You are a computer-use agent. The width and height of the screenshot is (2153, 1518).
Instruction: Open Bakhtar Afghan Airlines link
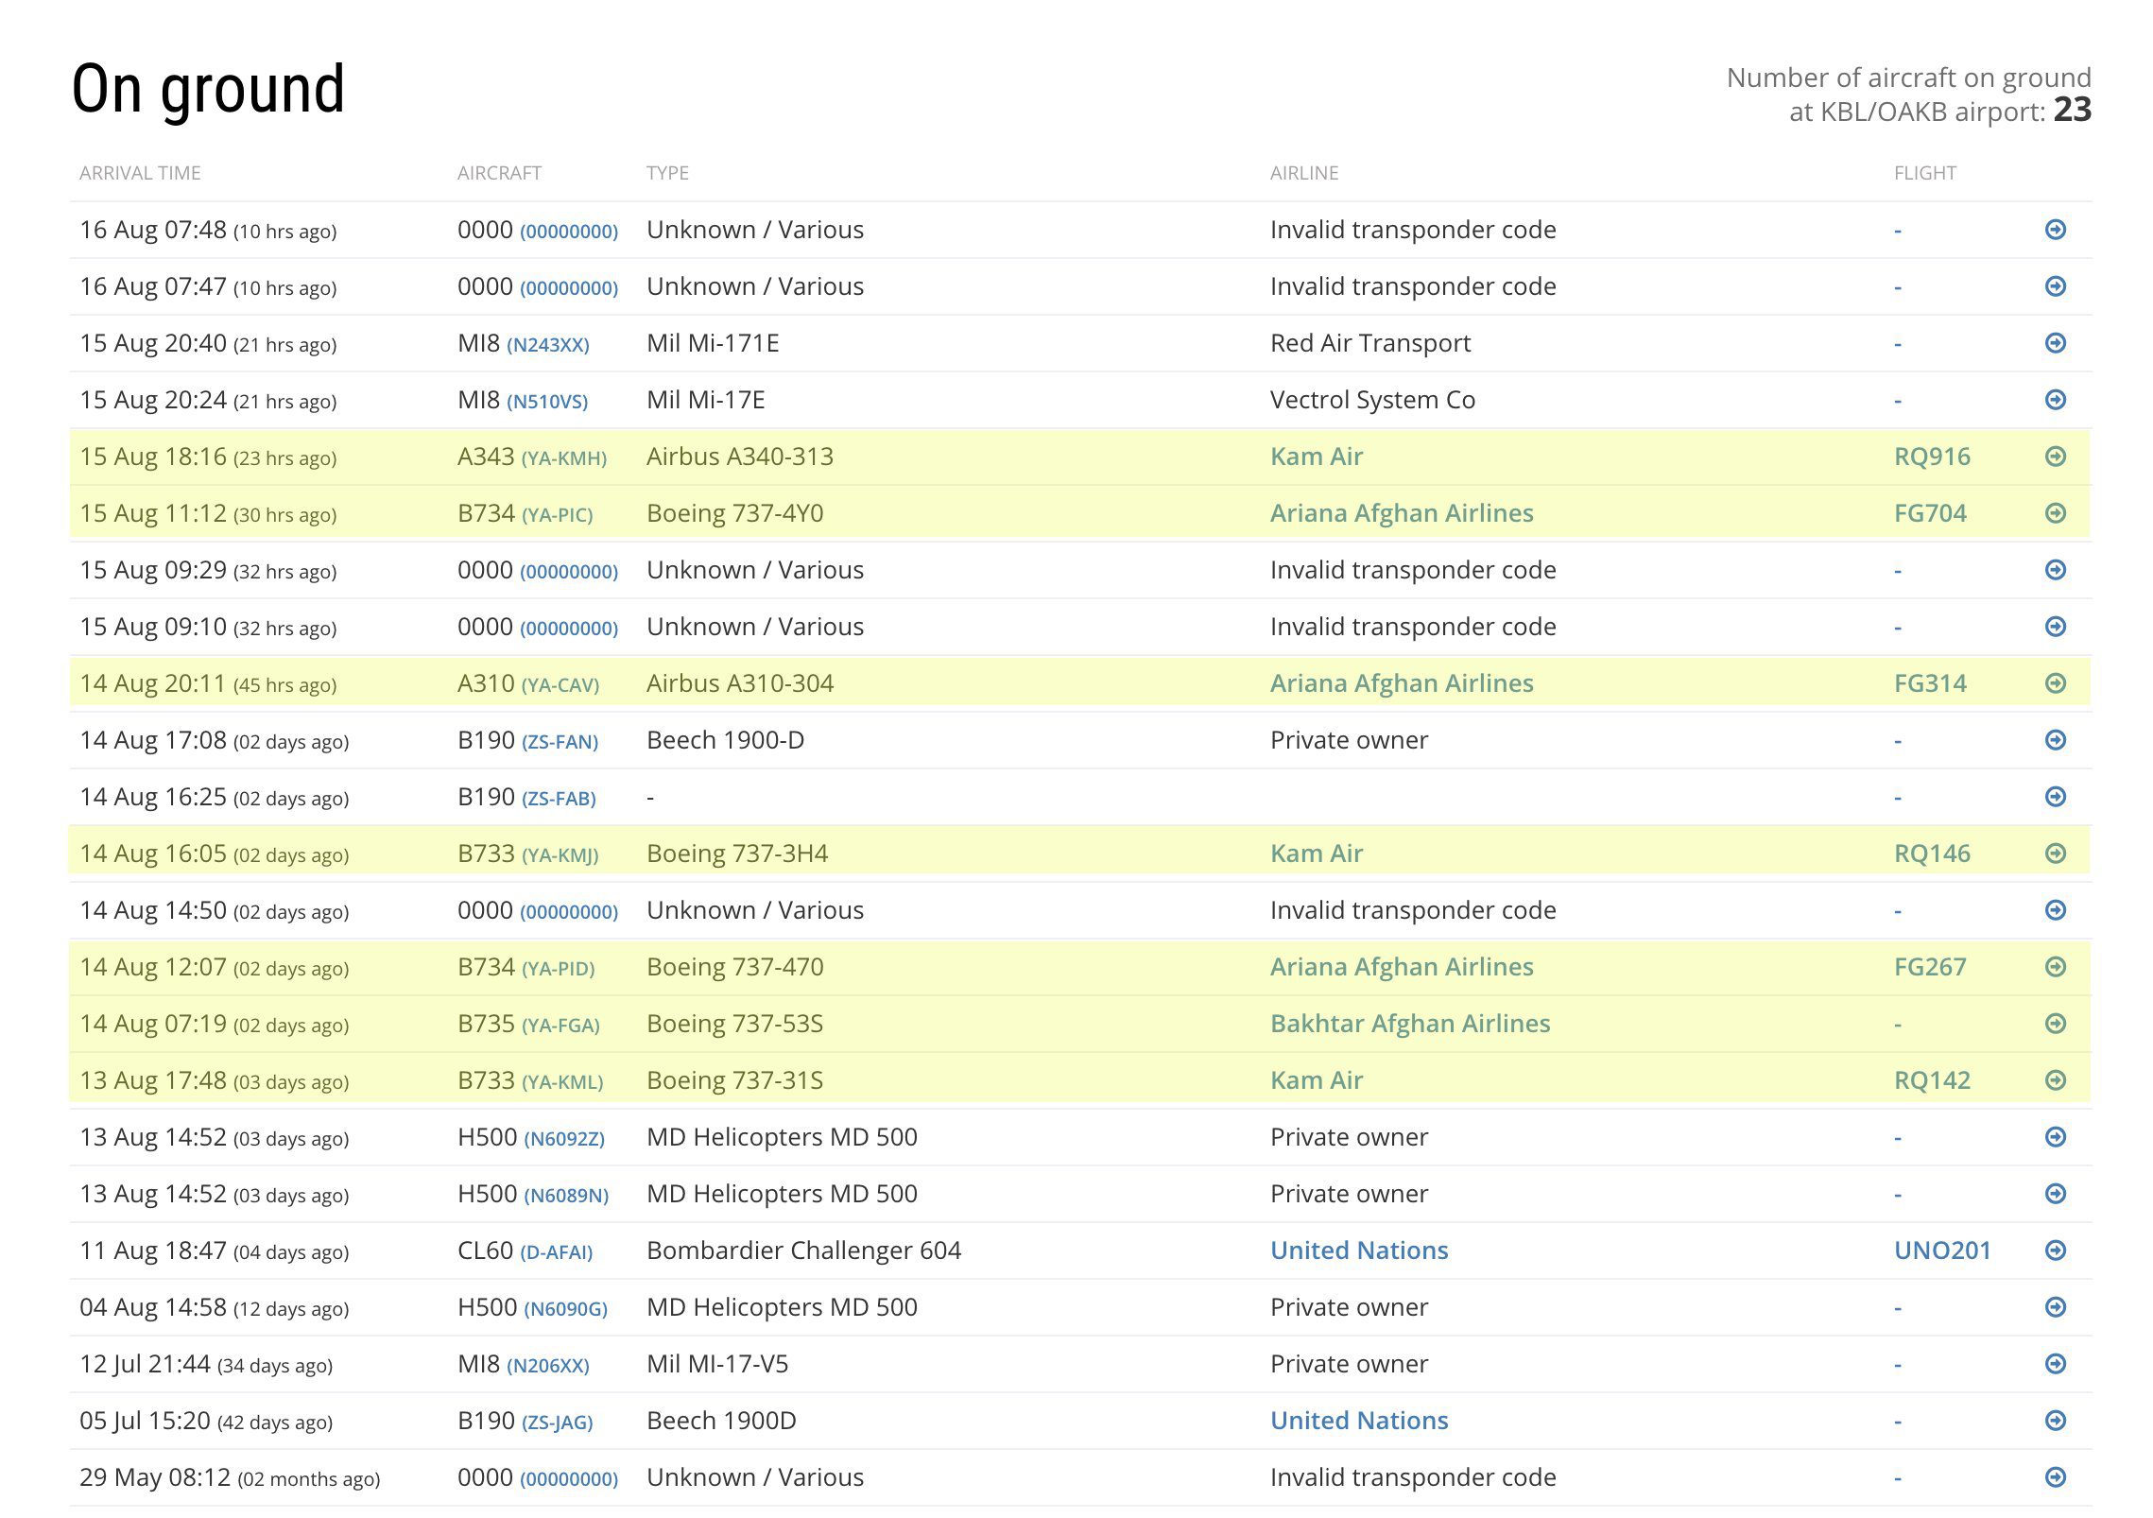[1409, 1024]
